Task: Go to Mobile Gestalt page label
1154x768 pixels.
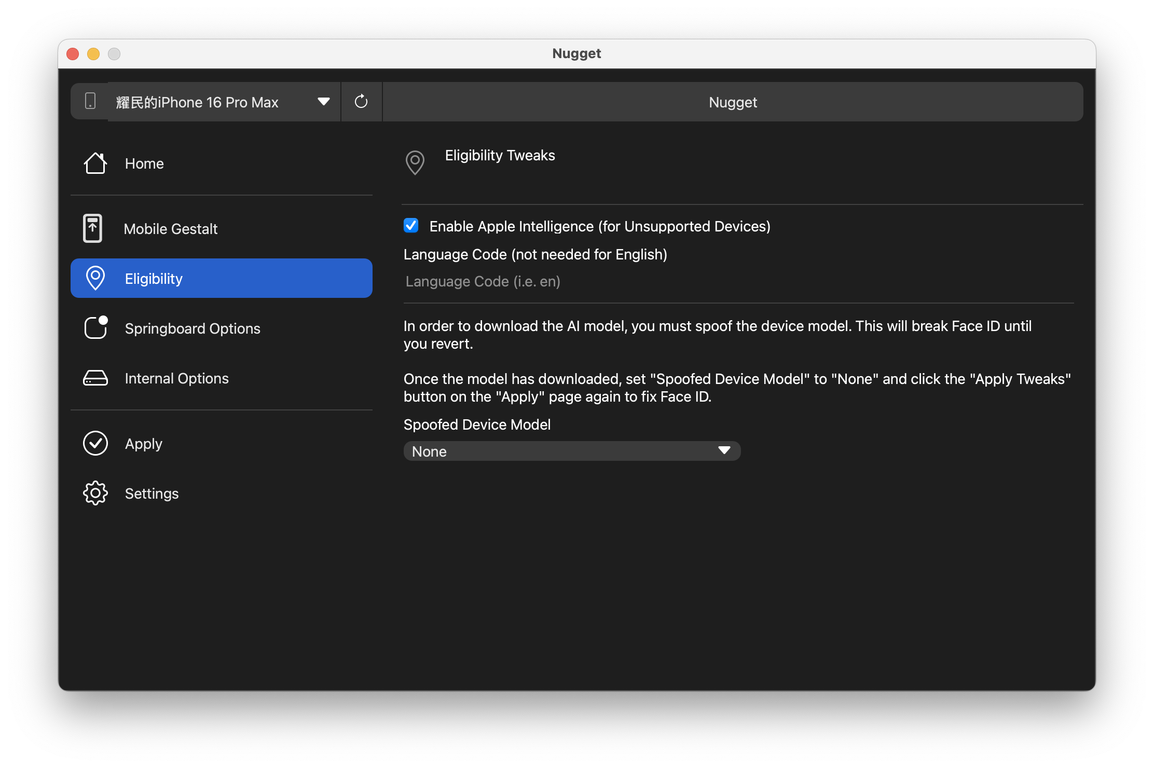Action: click(171, 229)
